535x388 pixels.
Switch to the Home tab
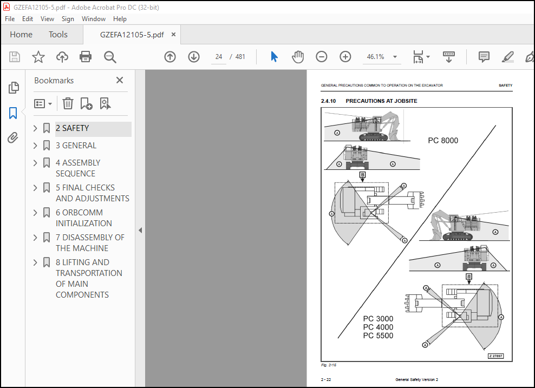click(21, 35)
